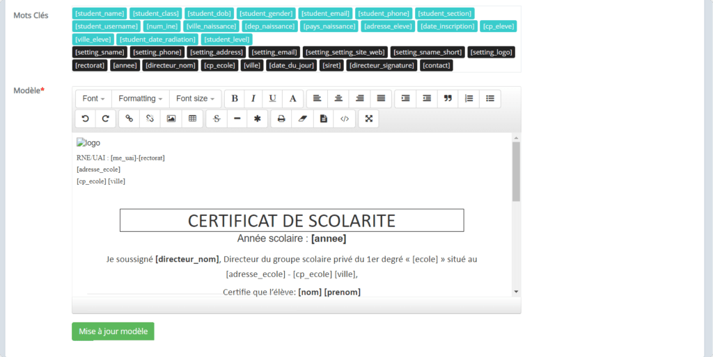
Task: Select the broken logo image in editor
Action: [88, 143]
